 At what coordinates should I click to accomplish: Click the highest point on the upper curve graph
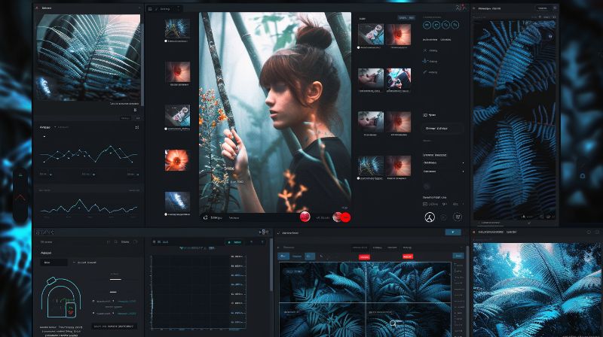point(112,146)
